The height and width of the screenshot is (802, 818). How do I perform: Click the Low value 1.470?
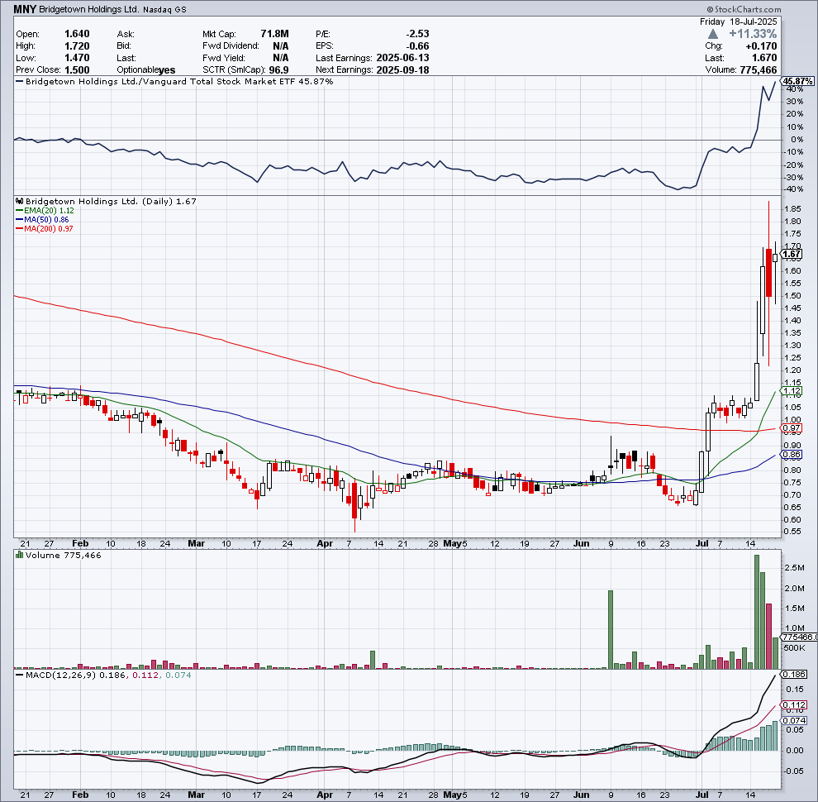coord(77,58)
